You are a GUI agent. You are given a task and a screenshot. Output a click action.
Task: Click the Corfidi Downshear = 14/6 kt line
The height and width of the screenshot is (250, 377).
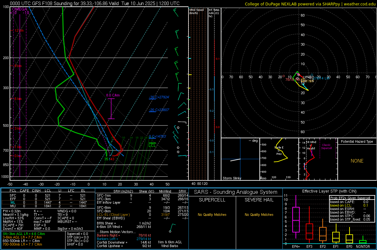coord(124,242)
